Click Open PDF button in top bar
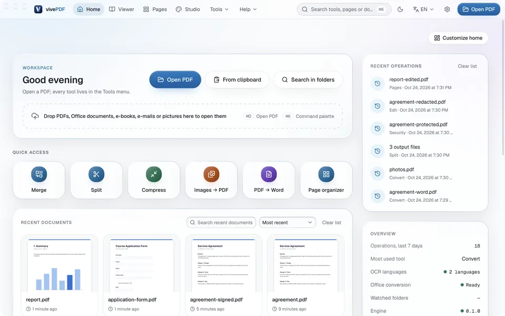 [479, 9]
